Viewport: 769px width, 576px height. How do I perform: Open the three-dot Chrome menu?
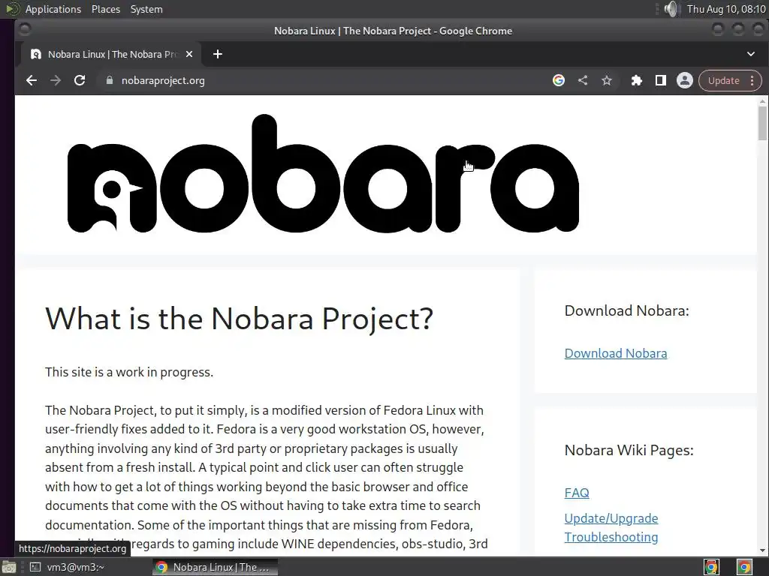click(x=752, y=80)
